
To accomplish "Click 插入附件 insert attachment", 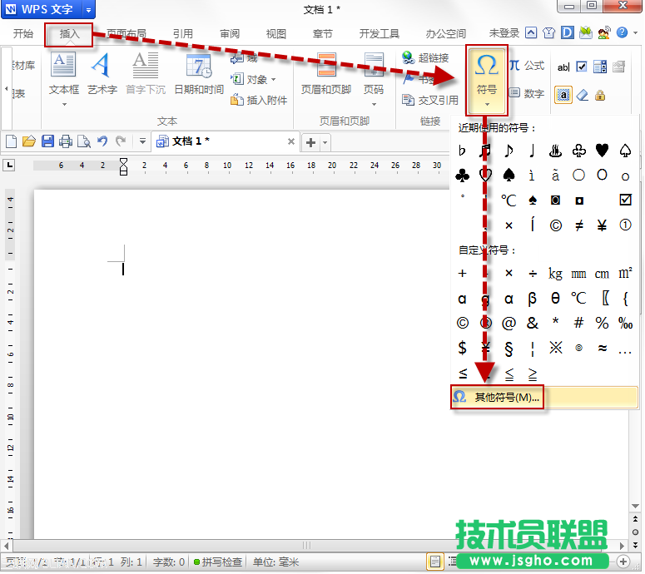I will tap(259, 100).
